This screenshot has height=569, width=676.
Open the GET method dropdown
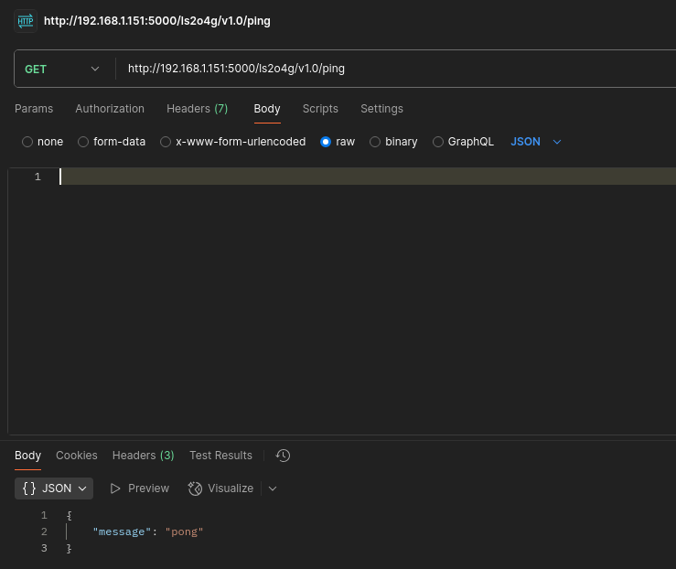click(x=62, y=69)
